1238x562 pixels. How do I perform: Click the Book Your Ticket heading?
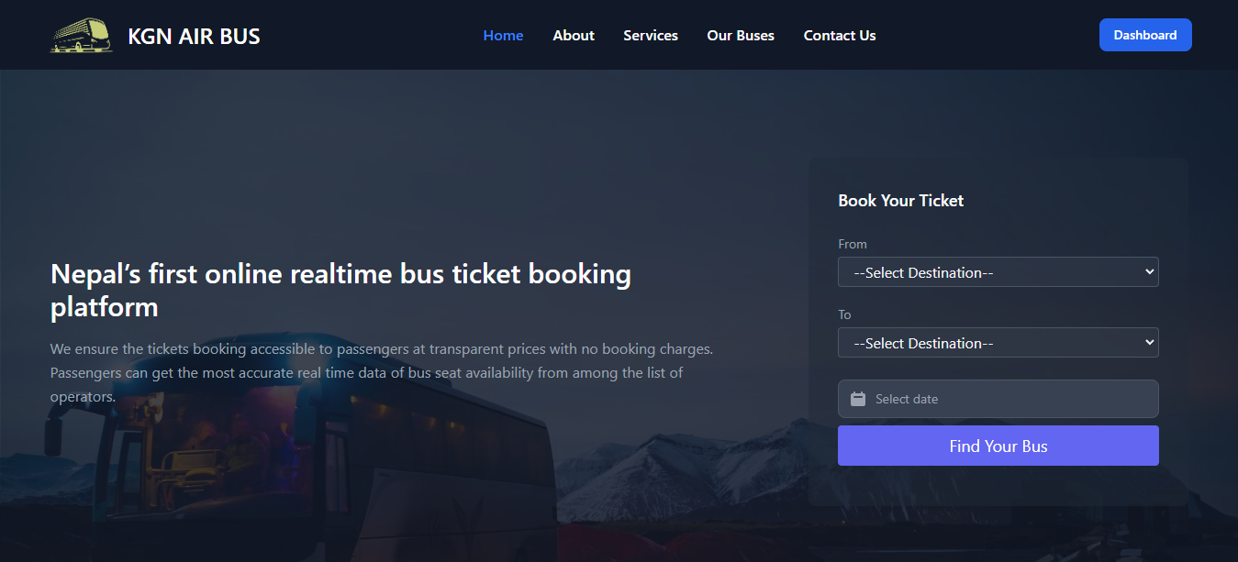click(x=900, y=201)
